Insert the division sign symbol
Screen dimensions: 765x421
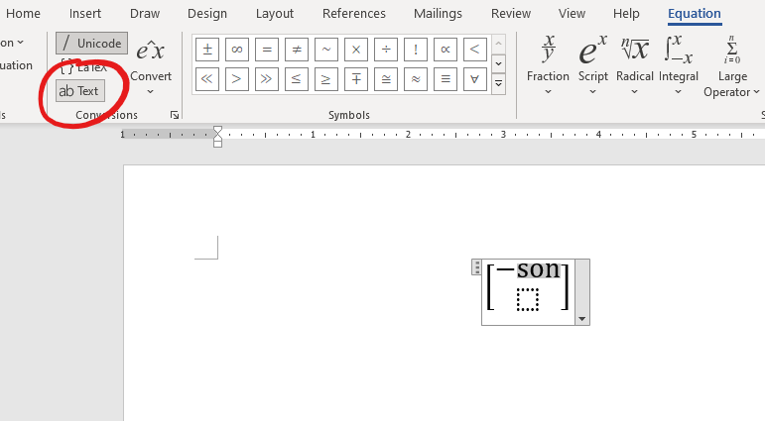[385, 50]
